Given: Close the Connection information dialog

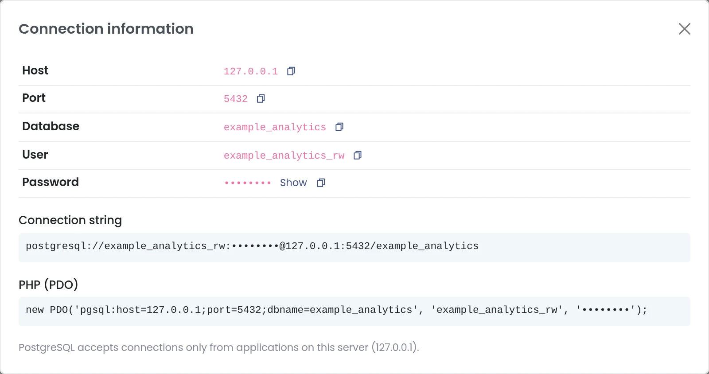Looking at the screenshot, I should pos(685,29).
